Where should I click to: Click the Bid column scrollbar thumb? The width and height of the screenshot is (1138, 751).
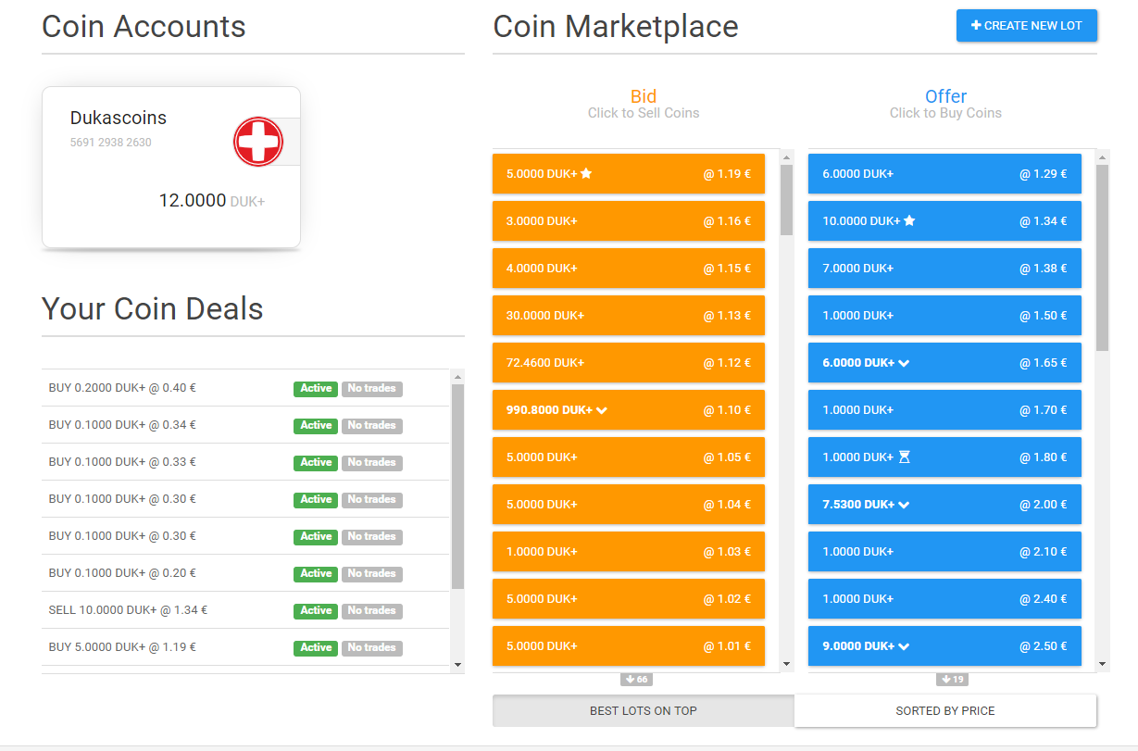point(787,200)
